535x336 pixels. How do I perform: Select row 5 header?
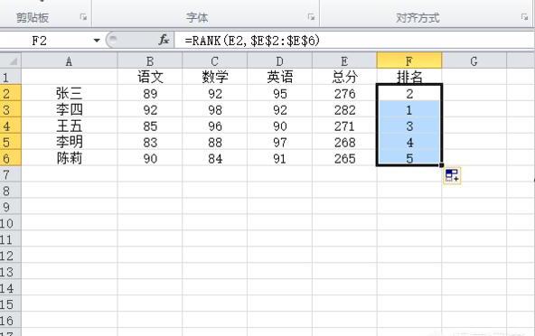10,142
